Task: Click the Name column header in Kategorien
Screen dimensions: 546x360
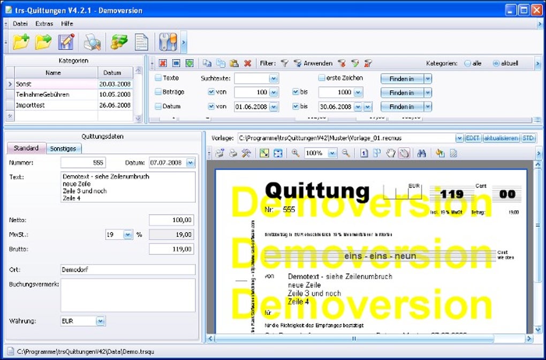Action: [x=53, y=73]
